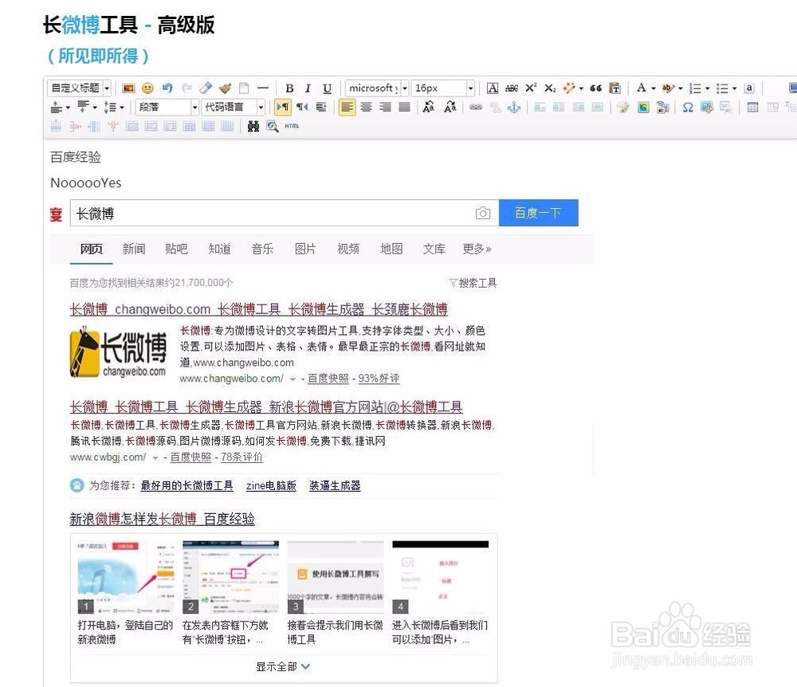Insert a table with the grid icon
Screen dimensions: 797x687
753,107
